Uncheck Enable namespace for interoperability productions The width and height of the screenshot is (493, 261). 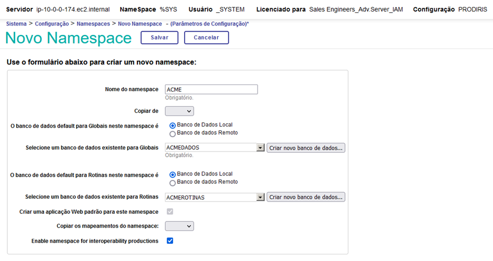pyautogui.click(x=170, y=241)
